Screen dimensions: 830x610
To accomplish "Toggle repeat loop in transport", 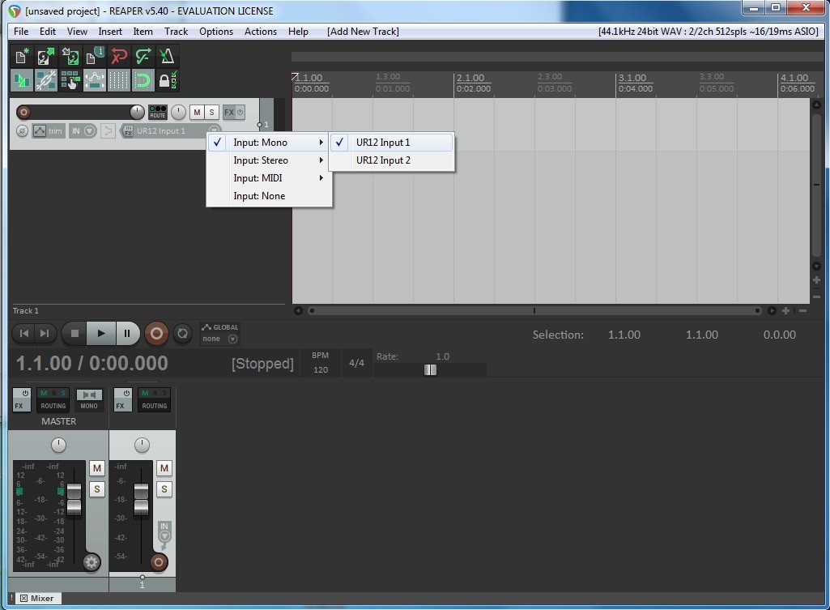I will [x=183, y=334].
